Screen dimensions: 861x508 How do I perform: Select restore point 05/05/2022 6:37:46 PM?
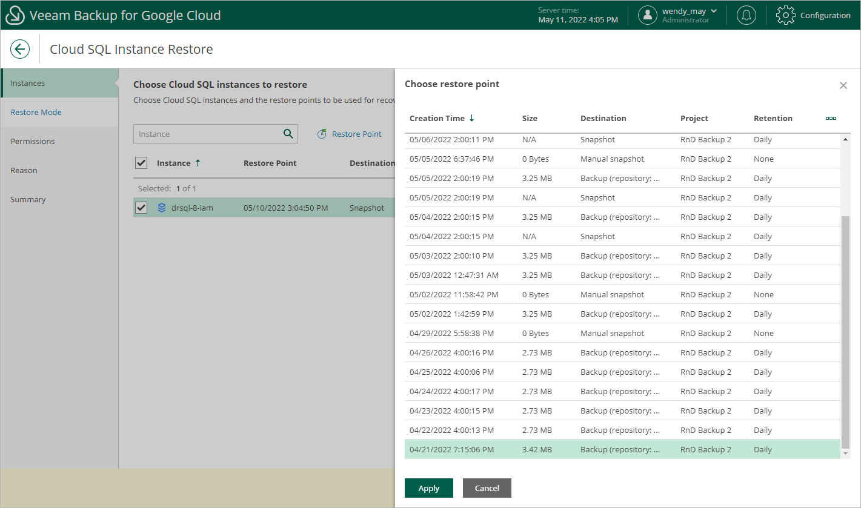pos(622,159)
